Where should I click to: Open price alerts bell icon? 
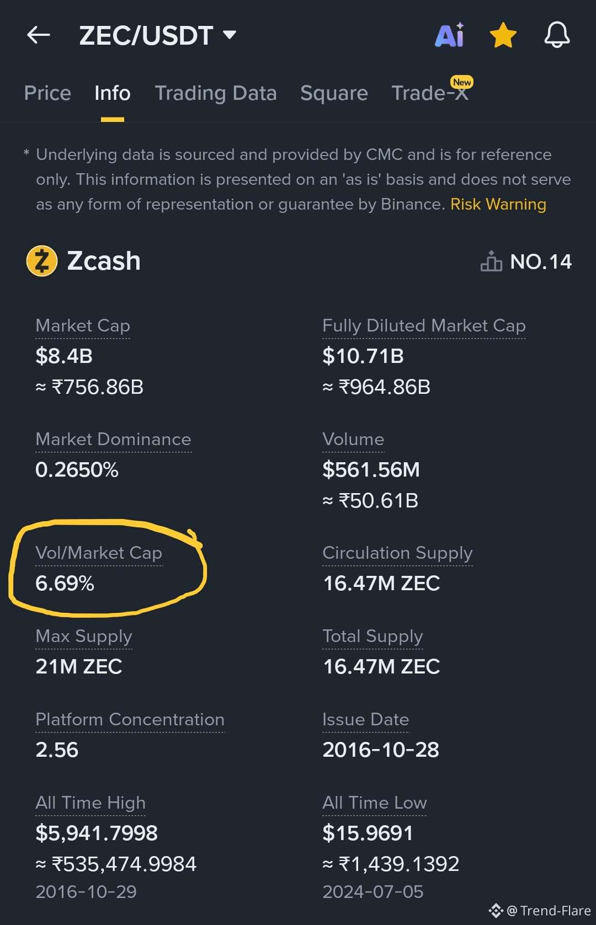click(557, 35)
